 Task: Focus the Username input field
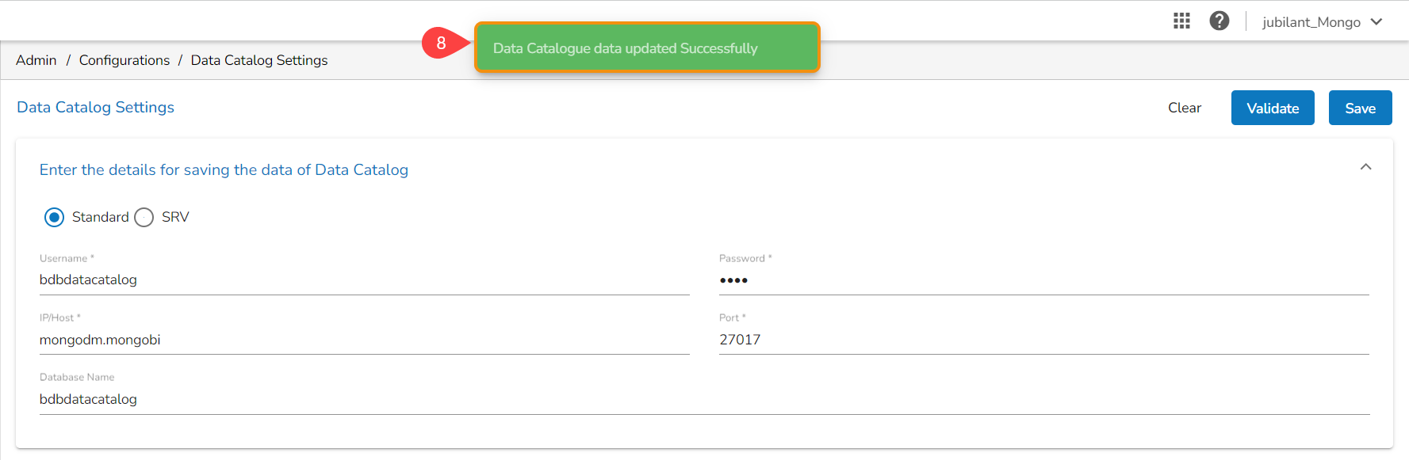pyautogui.click(x=364, y=280)
